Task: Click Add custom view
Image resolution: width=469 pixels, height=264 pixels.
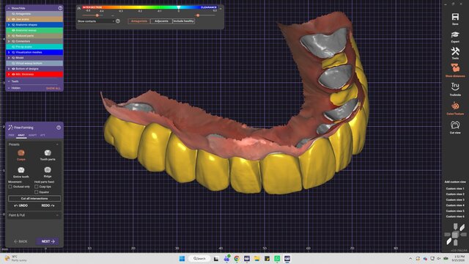Action: click(x=455, y=182)
